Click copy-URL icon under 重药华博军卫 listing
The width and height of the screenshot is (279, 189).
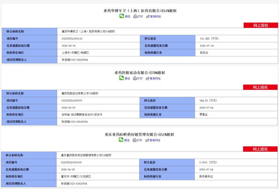(148, 17)
